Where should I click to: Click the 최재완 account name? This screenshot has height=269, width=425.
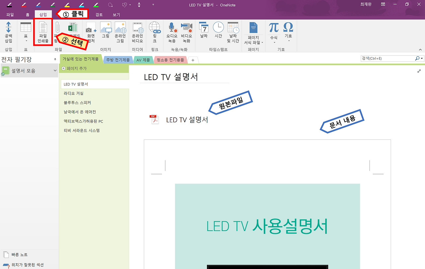366,5
